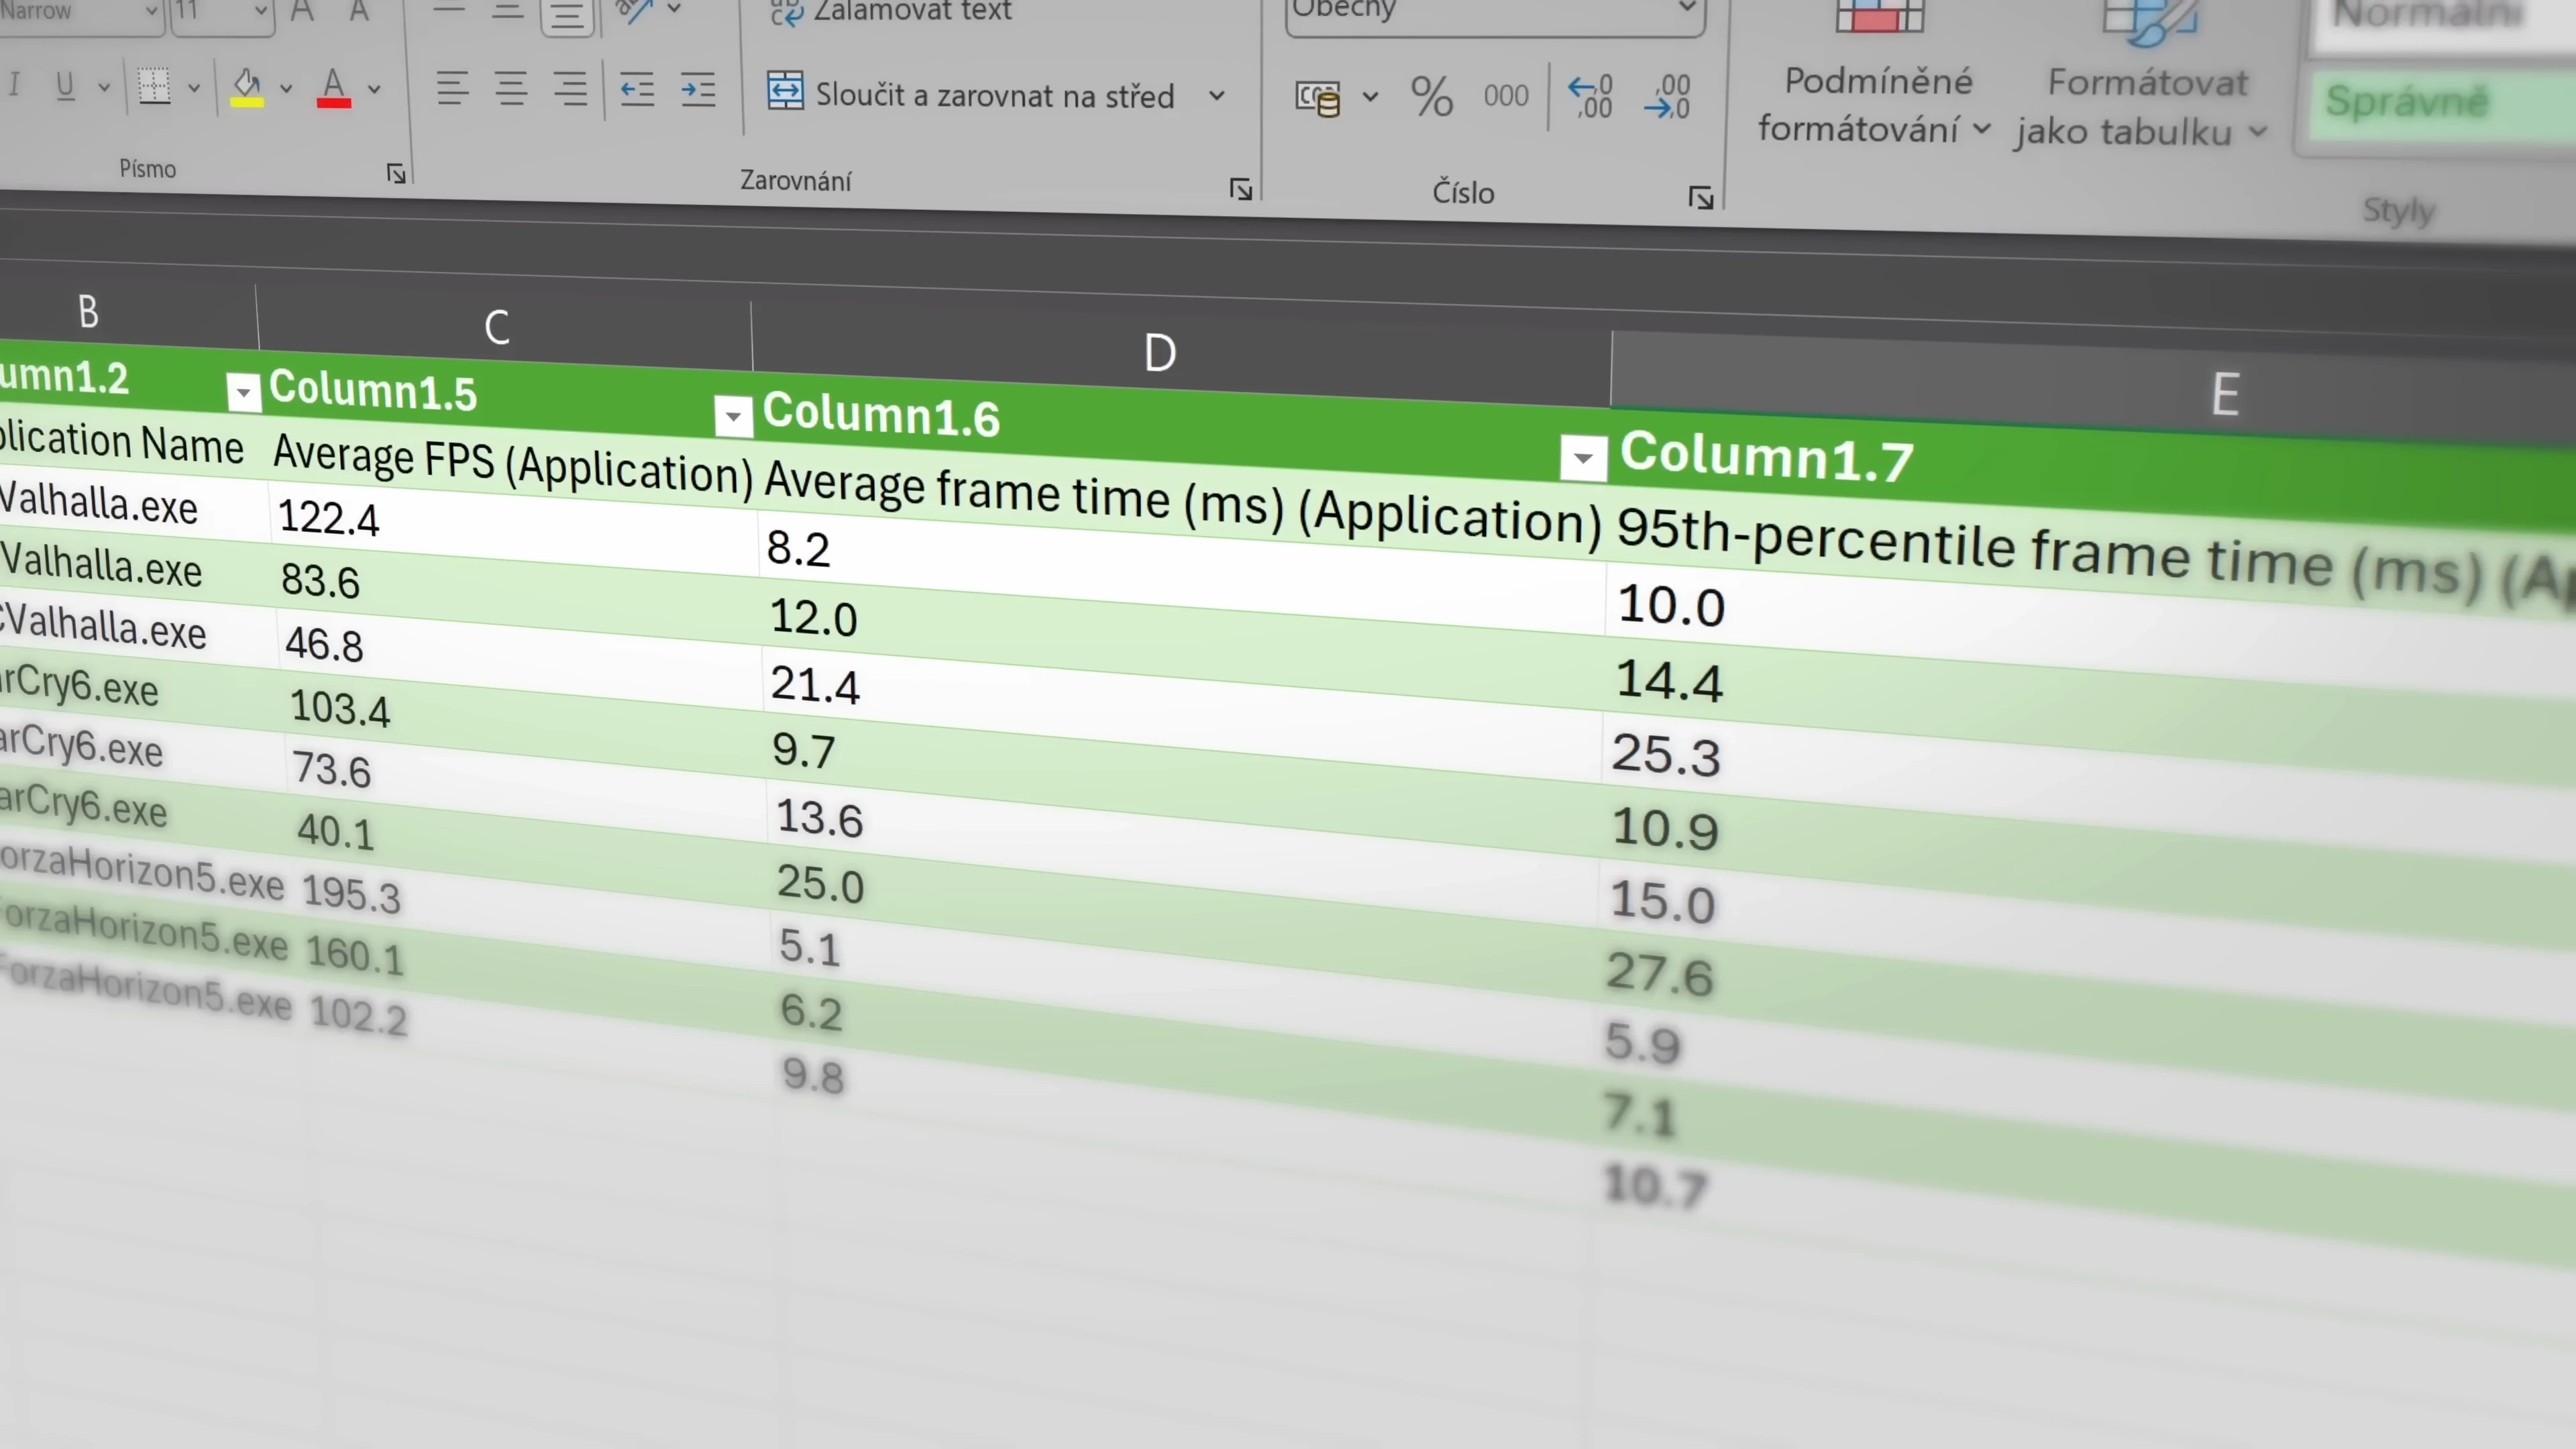Center text horizontally in cell
2576x1449 pixels.
pyautogui.click(x=511, y=89)
